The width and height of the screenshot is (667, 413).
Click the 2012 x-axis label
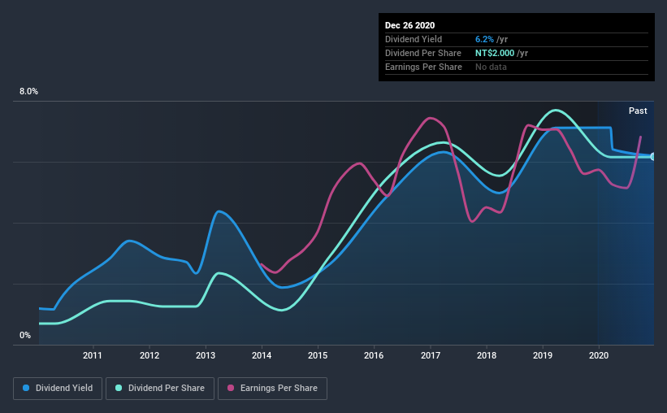[149, 355]
